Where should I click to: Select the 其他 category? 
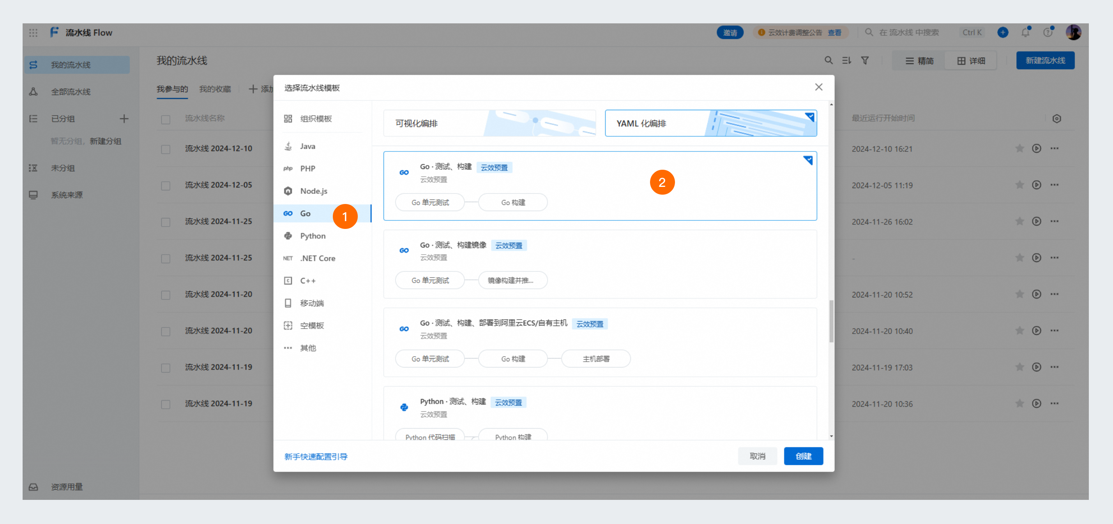point(323,348)
